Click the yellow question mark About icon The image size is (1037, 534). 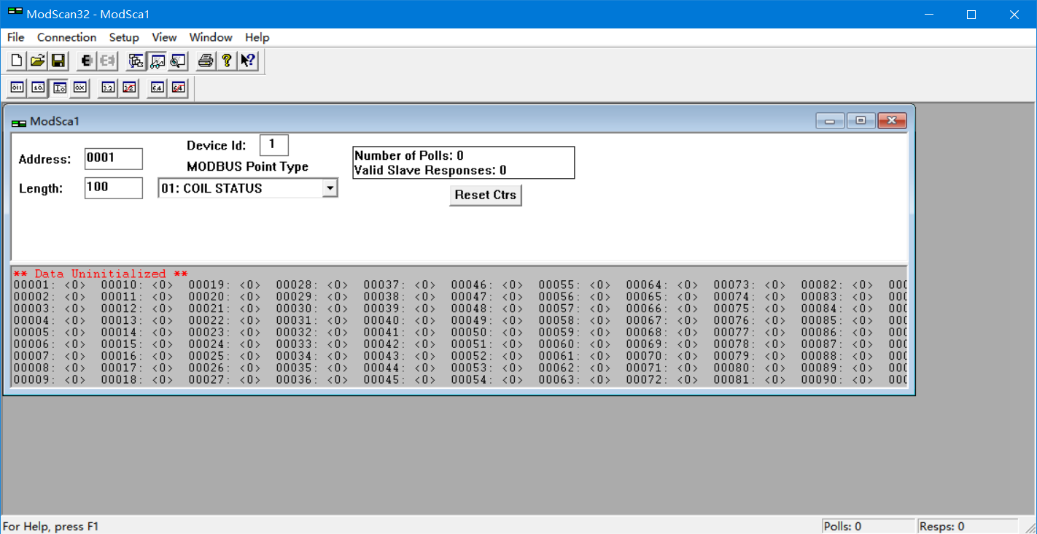(227, 61)
